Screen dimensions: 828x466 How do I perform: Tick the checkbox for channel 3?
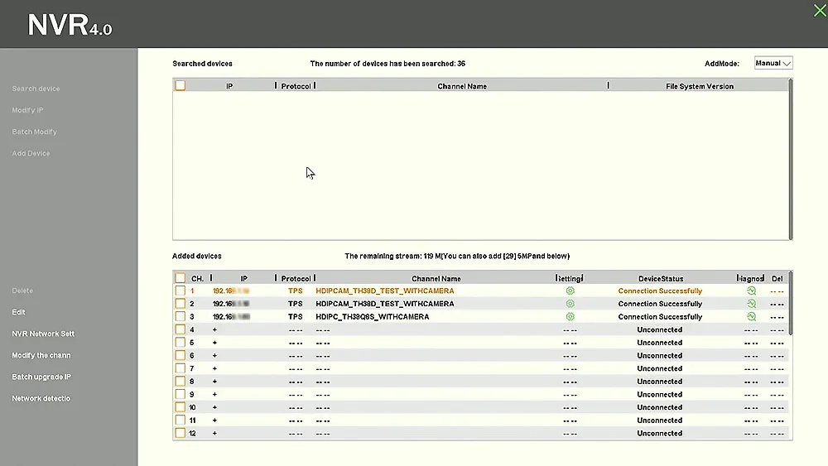click(x=180, y=317)
